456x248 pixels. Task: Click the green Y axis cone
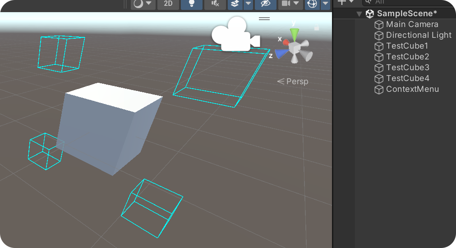click(295, 35)
